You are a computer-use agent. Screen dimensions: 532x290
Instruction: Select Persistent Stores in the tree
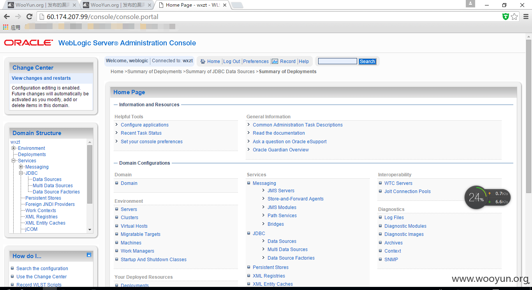[43, 198]
